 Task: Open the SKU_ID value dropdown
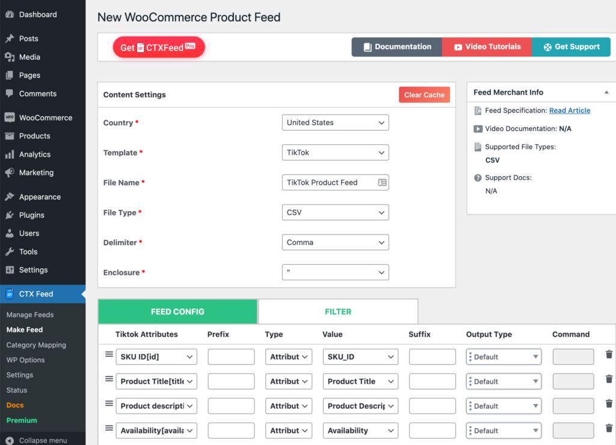(x=360, y=357)
